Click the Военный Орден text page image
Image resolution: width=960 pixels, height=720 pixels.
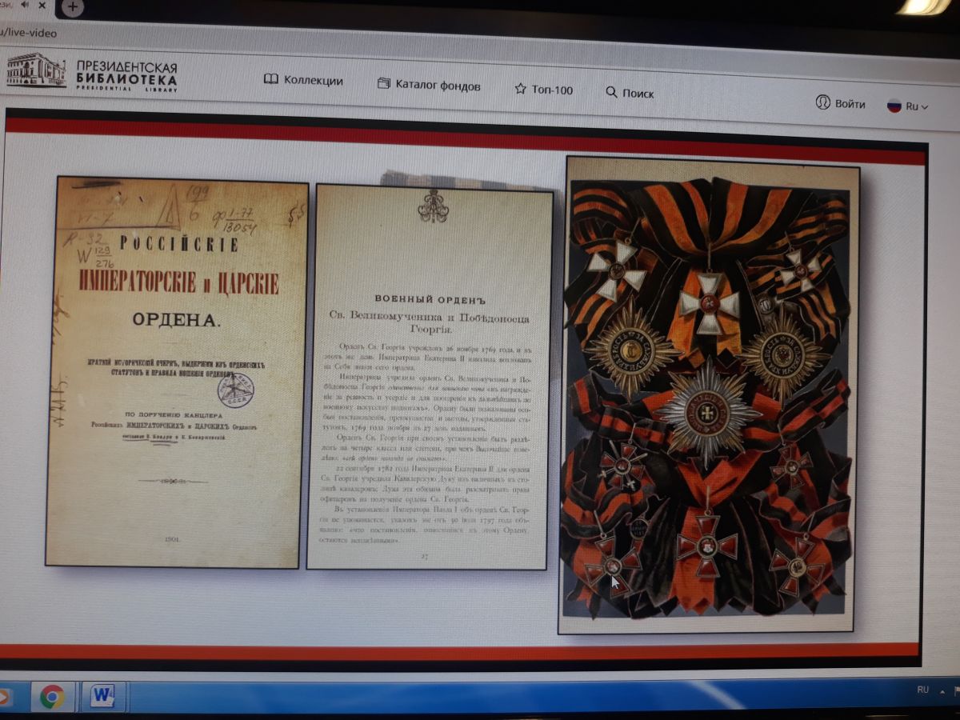coord(430,380)
